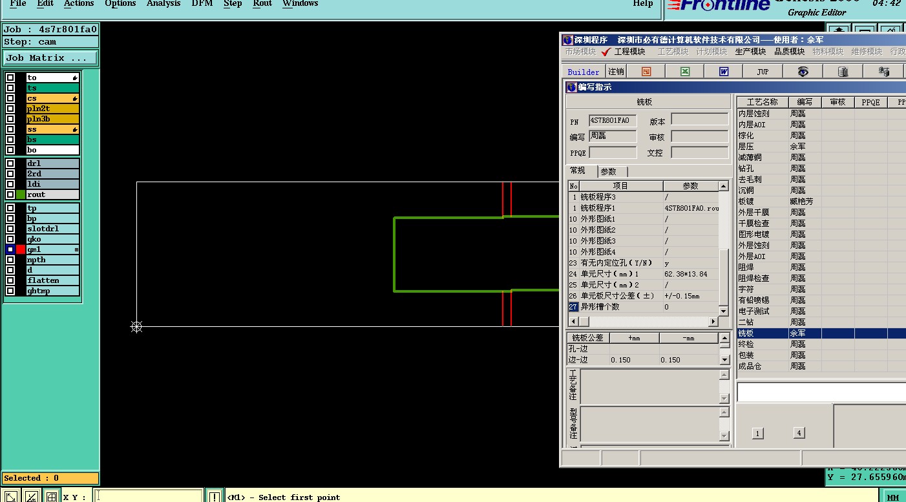Click the eye icon in the Builder toolbar
This screenshot has width=906, height=502.
tap(803, 72)
